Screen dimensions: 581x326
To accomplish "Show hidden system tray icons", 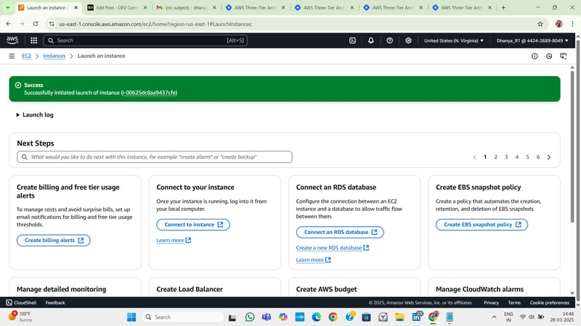I will (x=494, y=317).
